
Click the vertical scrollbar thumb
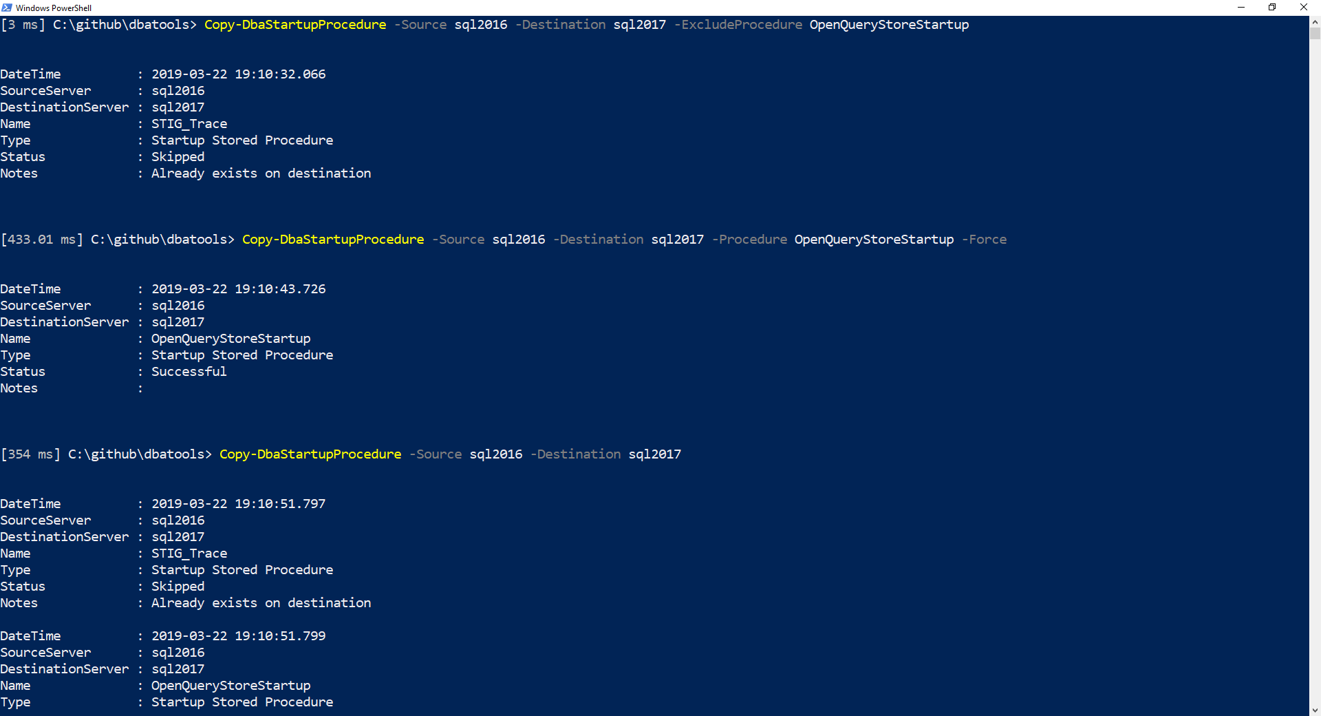pos(1315,34)
